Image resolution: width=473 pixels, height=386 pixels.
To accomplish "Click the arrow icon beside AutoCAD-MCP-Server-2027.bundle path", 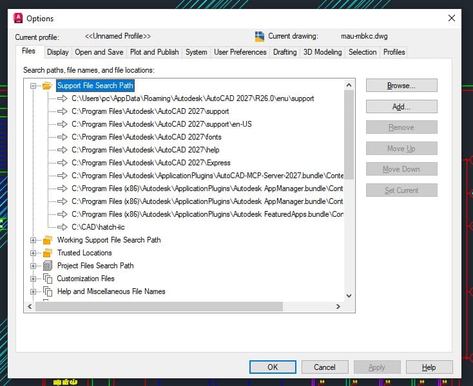I will 62,176.
